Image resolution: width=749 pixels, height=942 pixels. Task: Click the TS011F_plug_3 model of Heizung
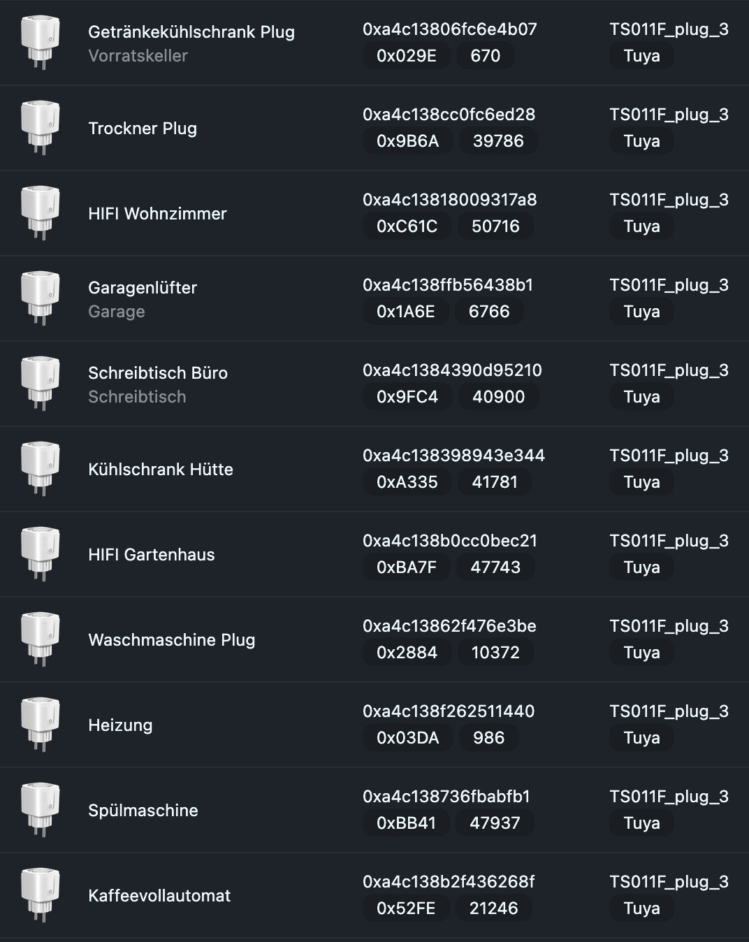[x=669, y=711]
